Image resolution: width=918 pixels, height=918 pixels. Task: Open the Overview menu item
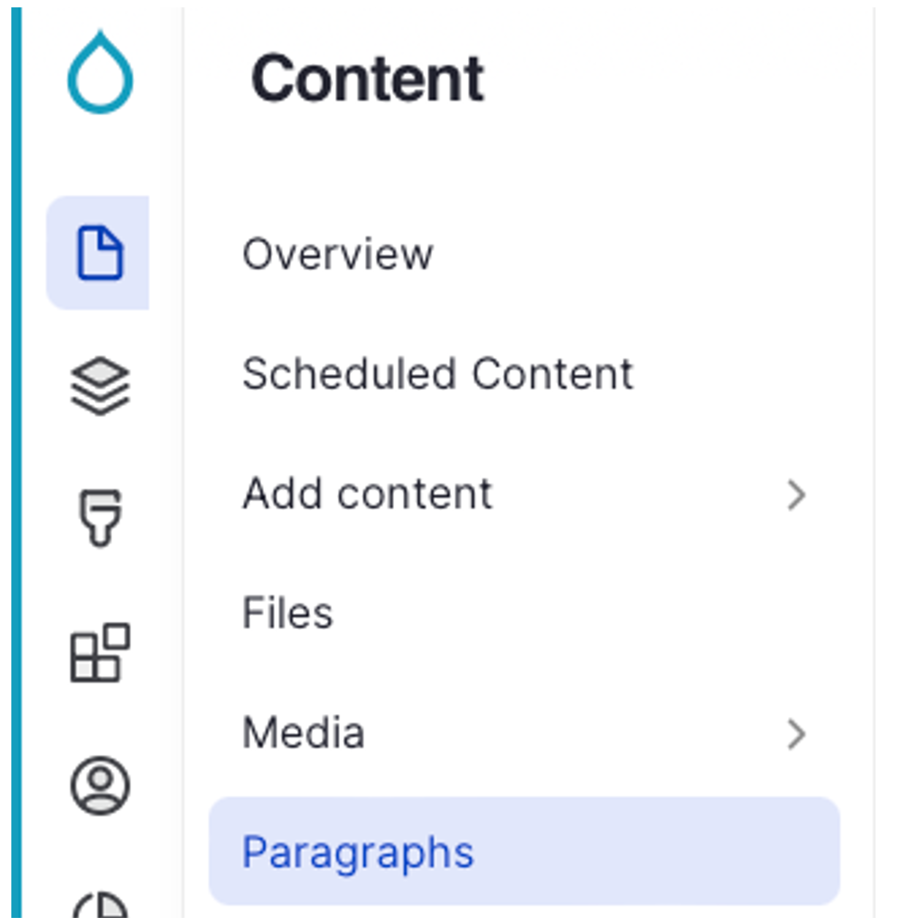(338, 254)
